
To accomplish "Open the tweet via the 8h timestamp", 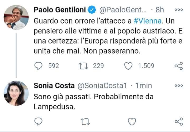I will coord(160,10).
